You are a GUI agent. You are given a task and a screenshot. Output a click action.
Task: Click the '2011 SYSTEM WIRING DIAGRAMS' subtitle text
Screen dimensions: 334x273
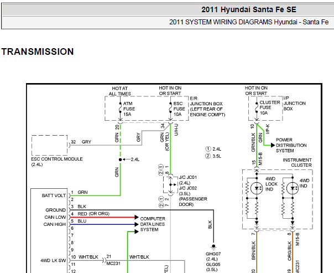click(x=221, y=22)
